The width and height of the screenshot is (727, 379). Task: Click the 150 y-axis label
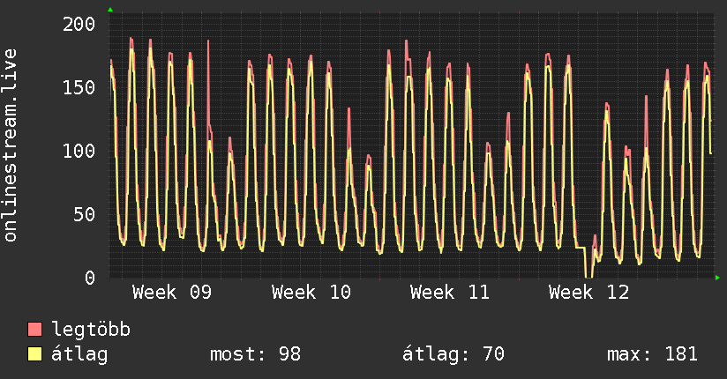point(79,87)
